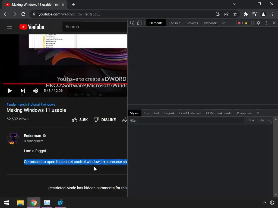Select the Layout tab
The height and width of the screenshot is (208, 278).
click(x=169, y=113)
